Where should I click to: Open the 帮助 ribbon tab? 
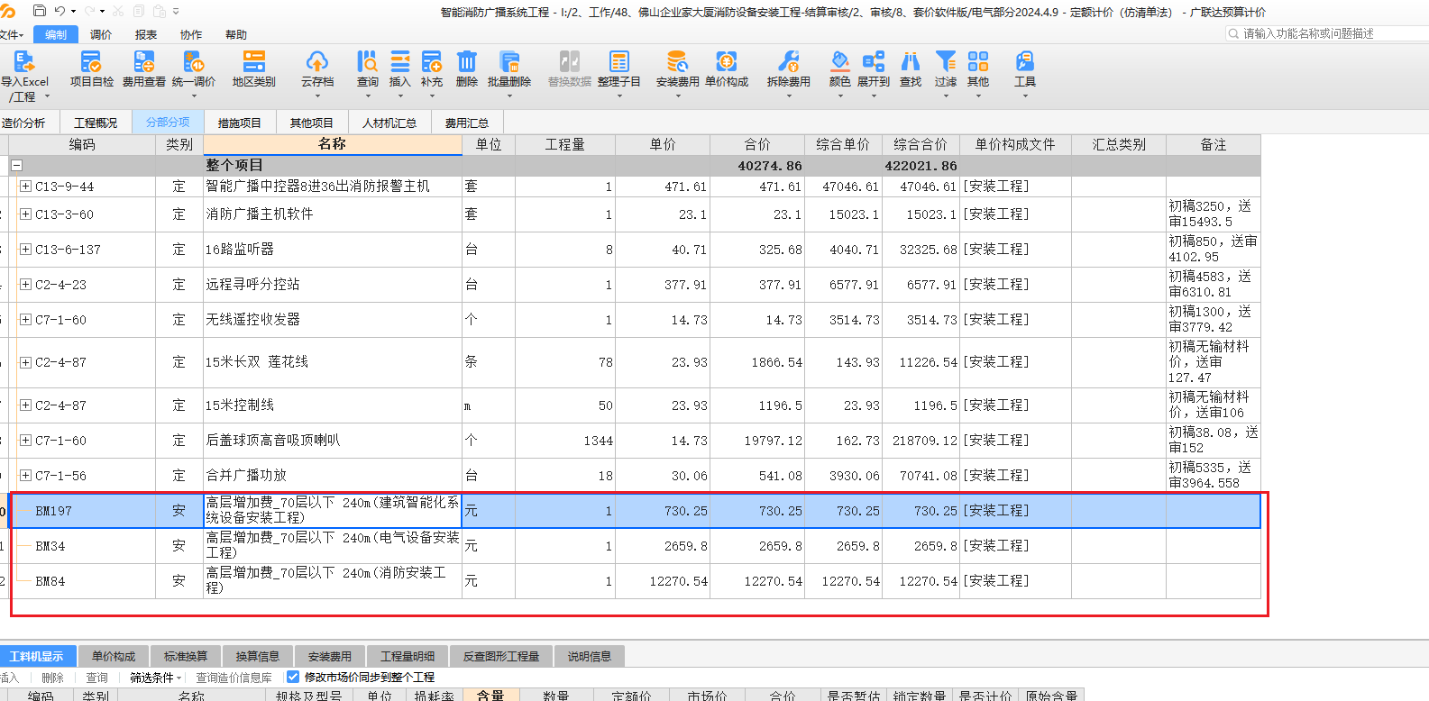point(236,34)
